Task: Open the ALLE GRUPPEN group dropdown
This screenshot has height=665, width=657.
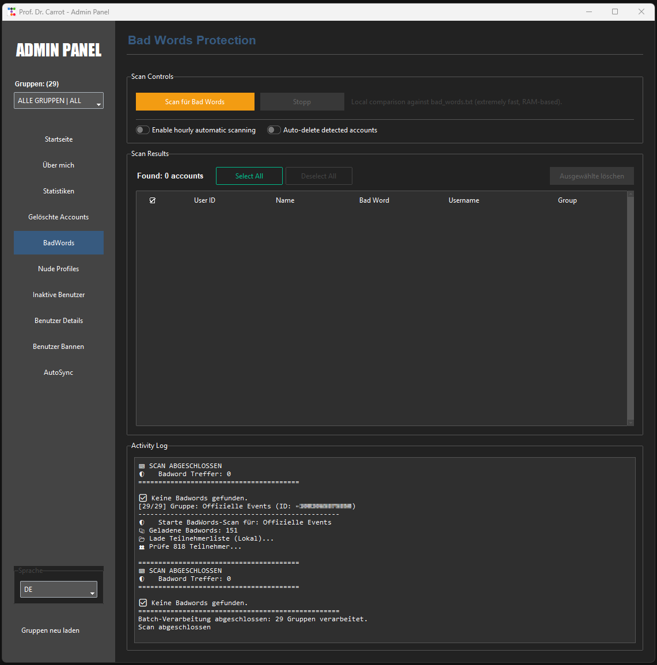Action: (59, 101)
